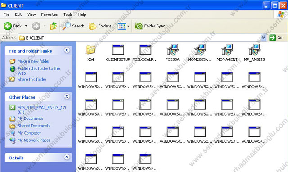
Task: Click the Publish to Web globe icon
Action: pos(13,69)
